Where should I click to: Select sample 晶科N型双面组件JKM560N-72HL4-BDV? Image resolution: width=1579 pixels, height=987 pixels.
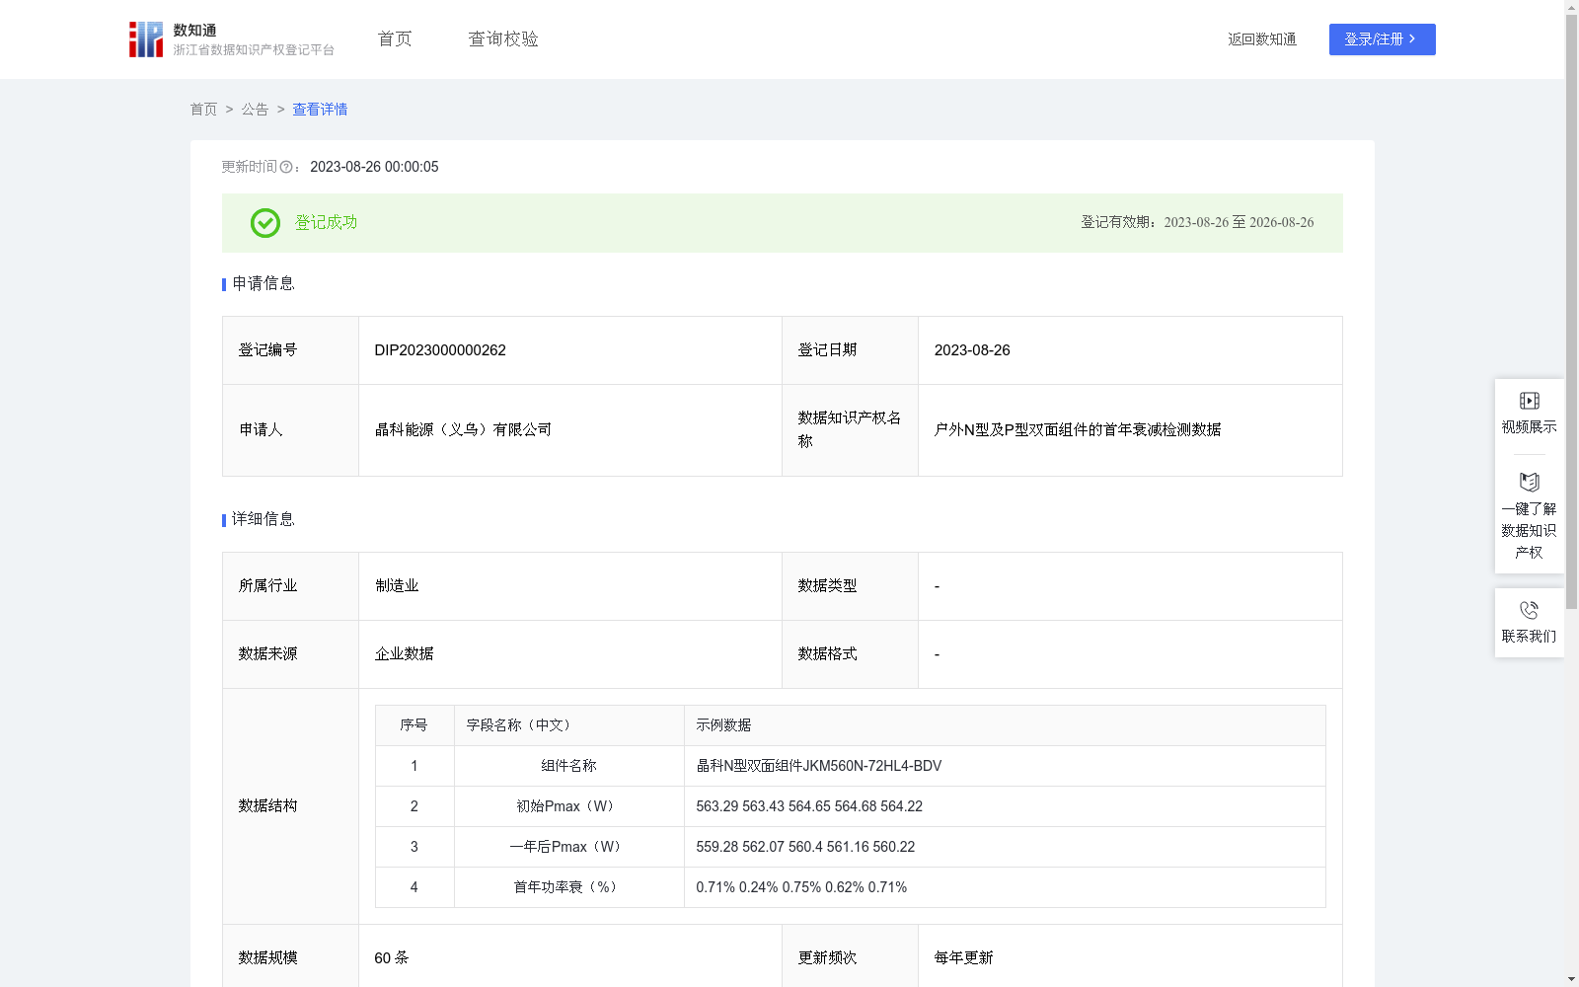[819, 766]
